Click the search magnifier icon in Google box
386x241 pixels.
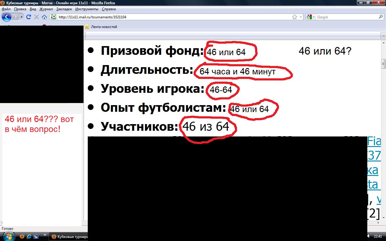[x=381, y=17]
